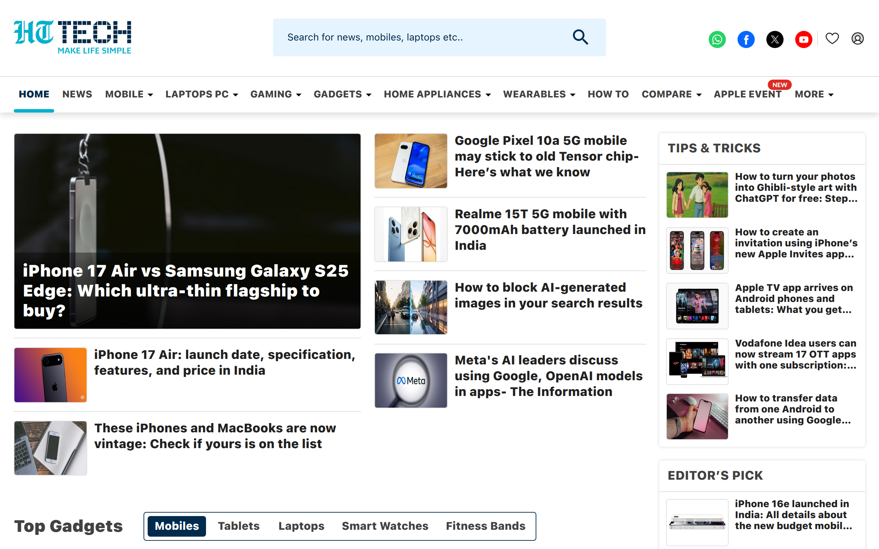Viewport: 879px width, 549px height.
Task: Click the iPhone on notebook thumbnail
Action: tap(50, 448)
